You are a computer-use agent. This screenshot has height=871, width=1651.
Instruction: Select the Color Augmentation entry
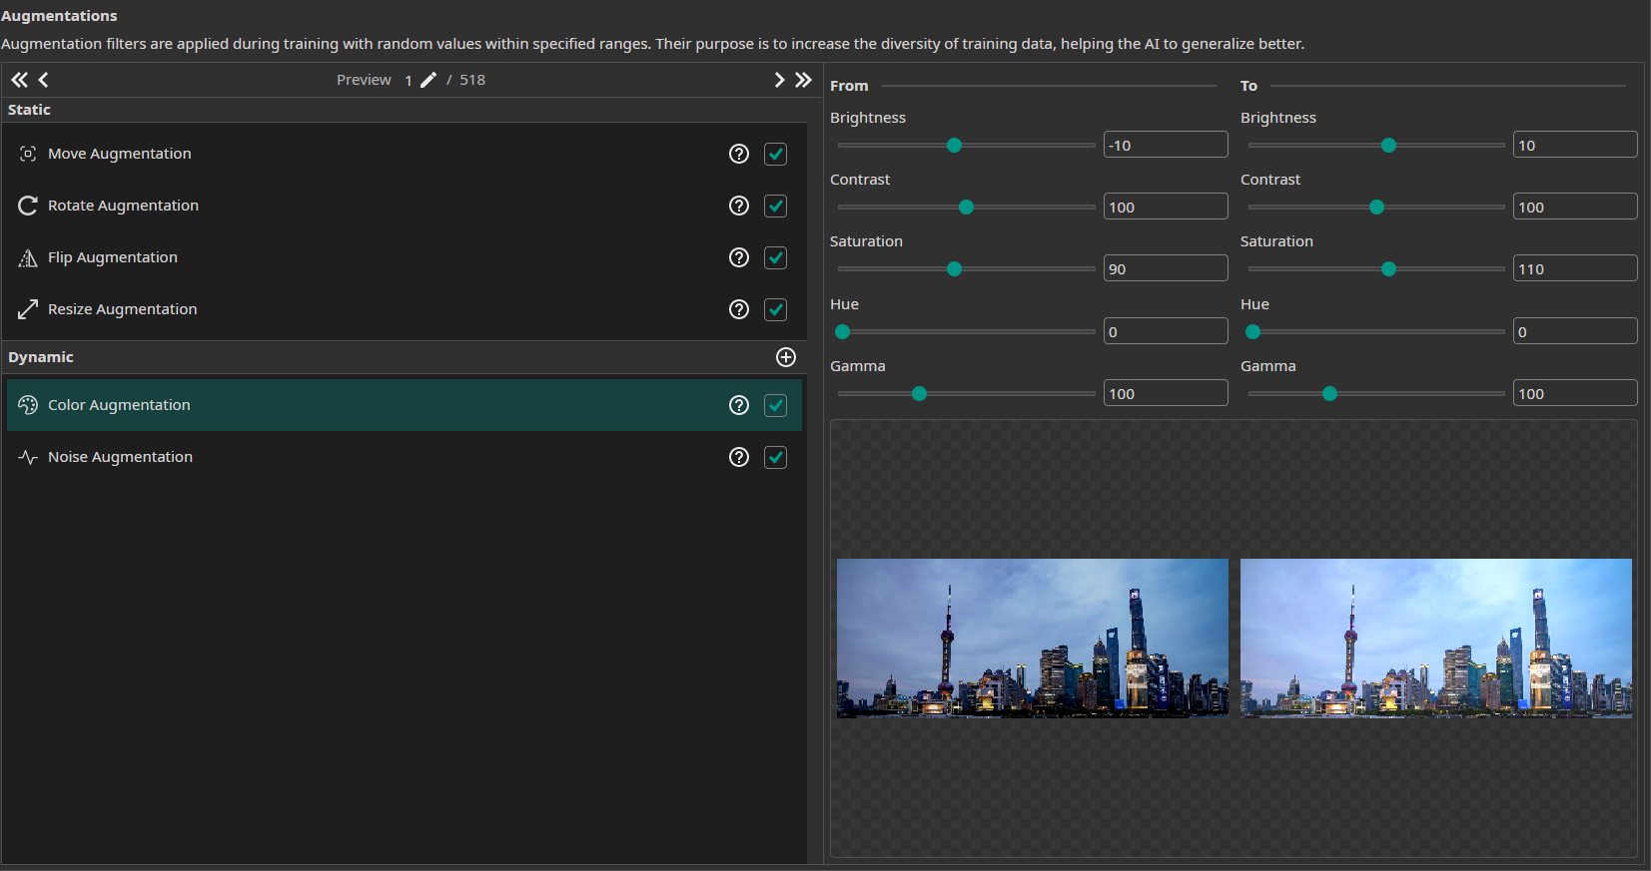click(119, 405)
